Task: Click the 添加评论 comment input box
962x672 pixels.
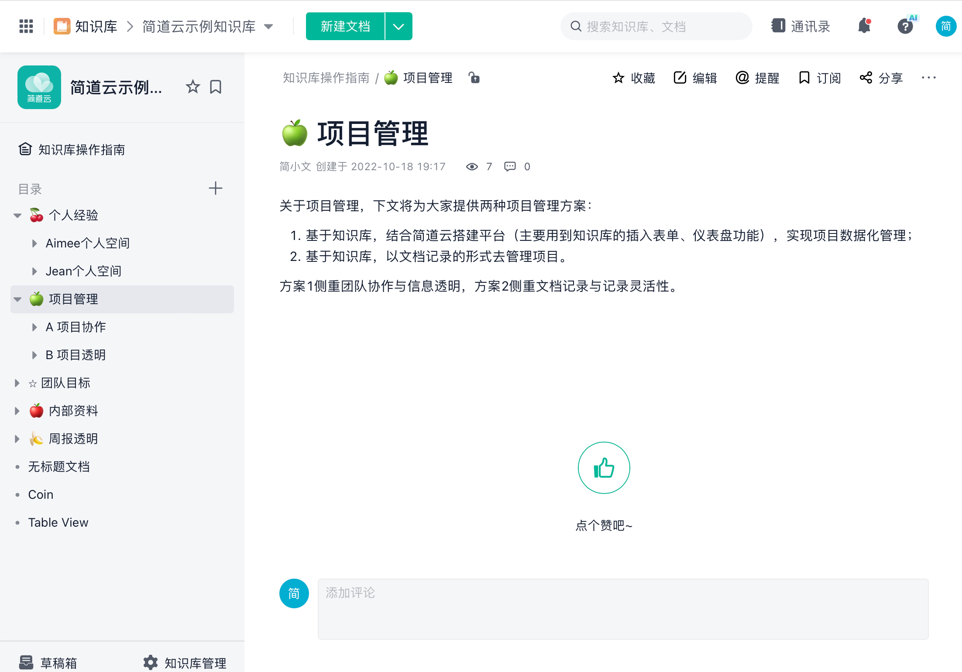Action: [x=623, y=609]
